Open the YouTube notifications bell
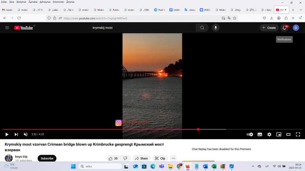Viewport: 305px width, 171px height. [284, 28]
